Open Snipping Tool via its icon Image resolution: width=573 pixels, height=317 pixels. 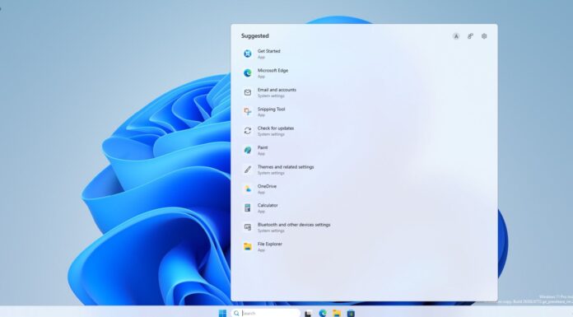pos(248,111)
